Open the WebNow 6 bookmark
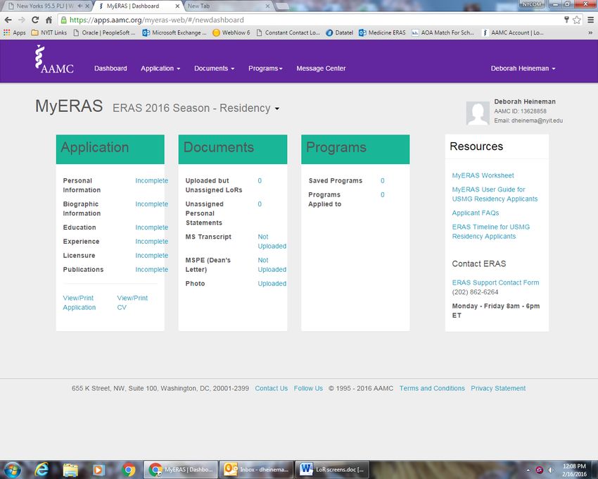 [x=231, y=33]
